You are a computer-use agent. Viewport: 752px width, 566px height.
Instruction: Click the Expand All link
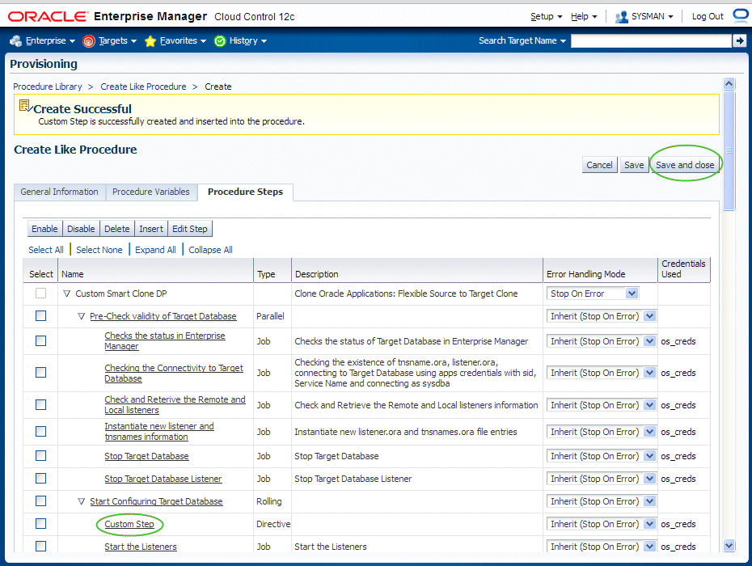point(155,250)
